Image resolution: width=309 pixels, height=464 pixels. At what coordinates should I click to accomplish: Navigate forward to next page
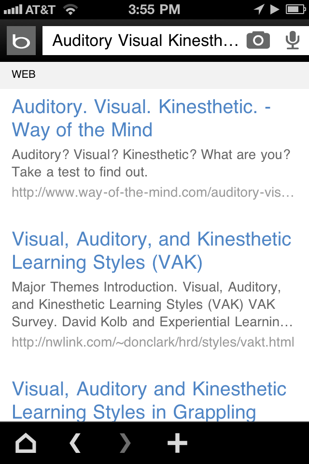tap(126, 443)
